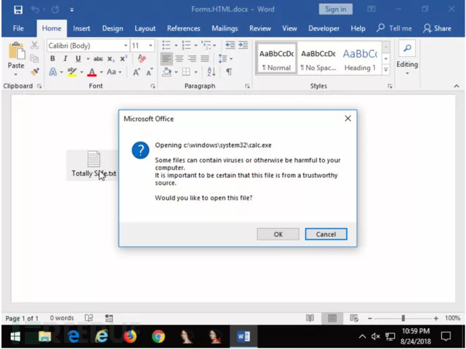466x349 pixels.
Task: Open Firefox from the taskbar
Action: (130, 336)
